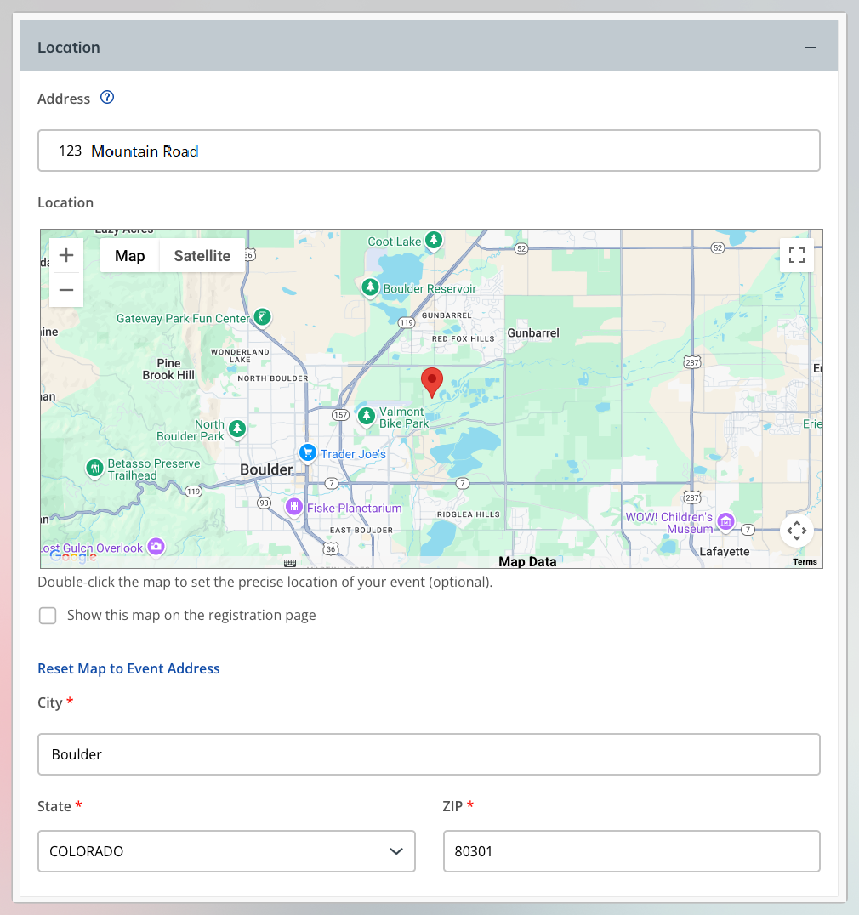Click the Boulder Reservoir park marker

point(370,287)
